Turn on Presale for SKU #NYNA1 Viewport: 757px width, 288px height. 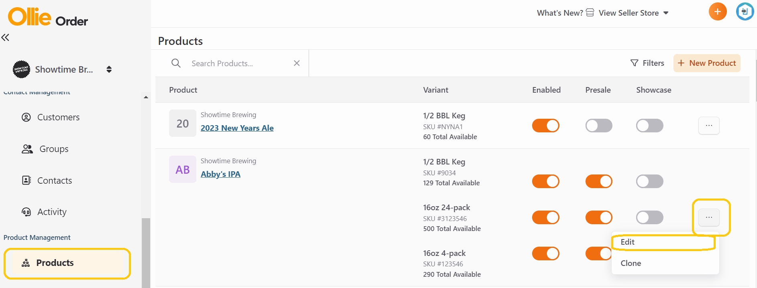pos(599,126)
